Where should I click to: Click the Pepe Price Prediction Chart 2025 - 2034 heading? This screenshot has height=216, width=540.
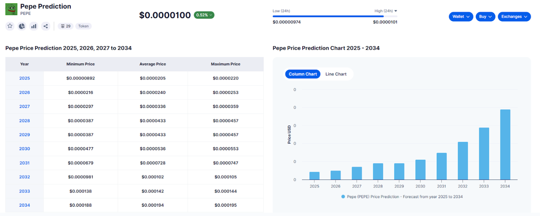(x=326, y=48)
